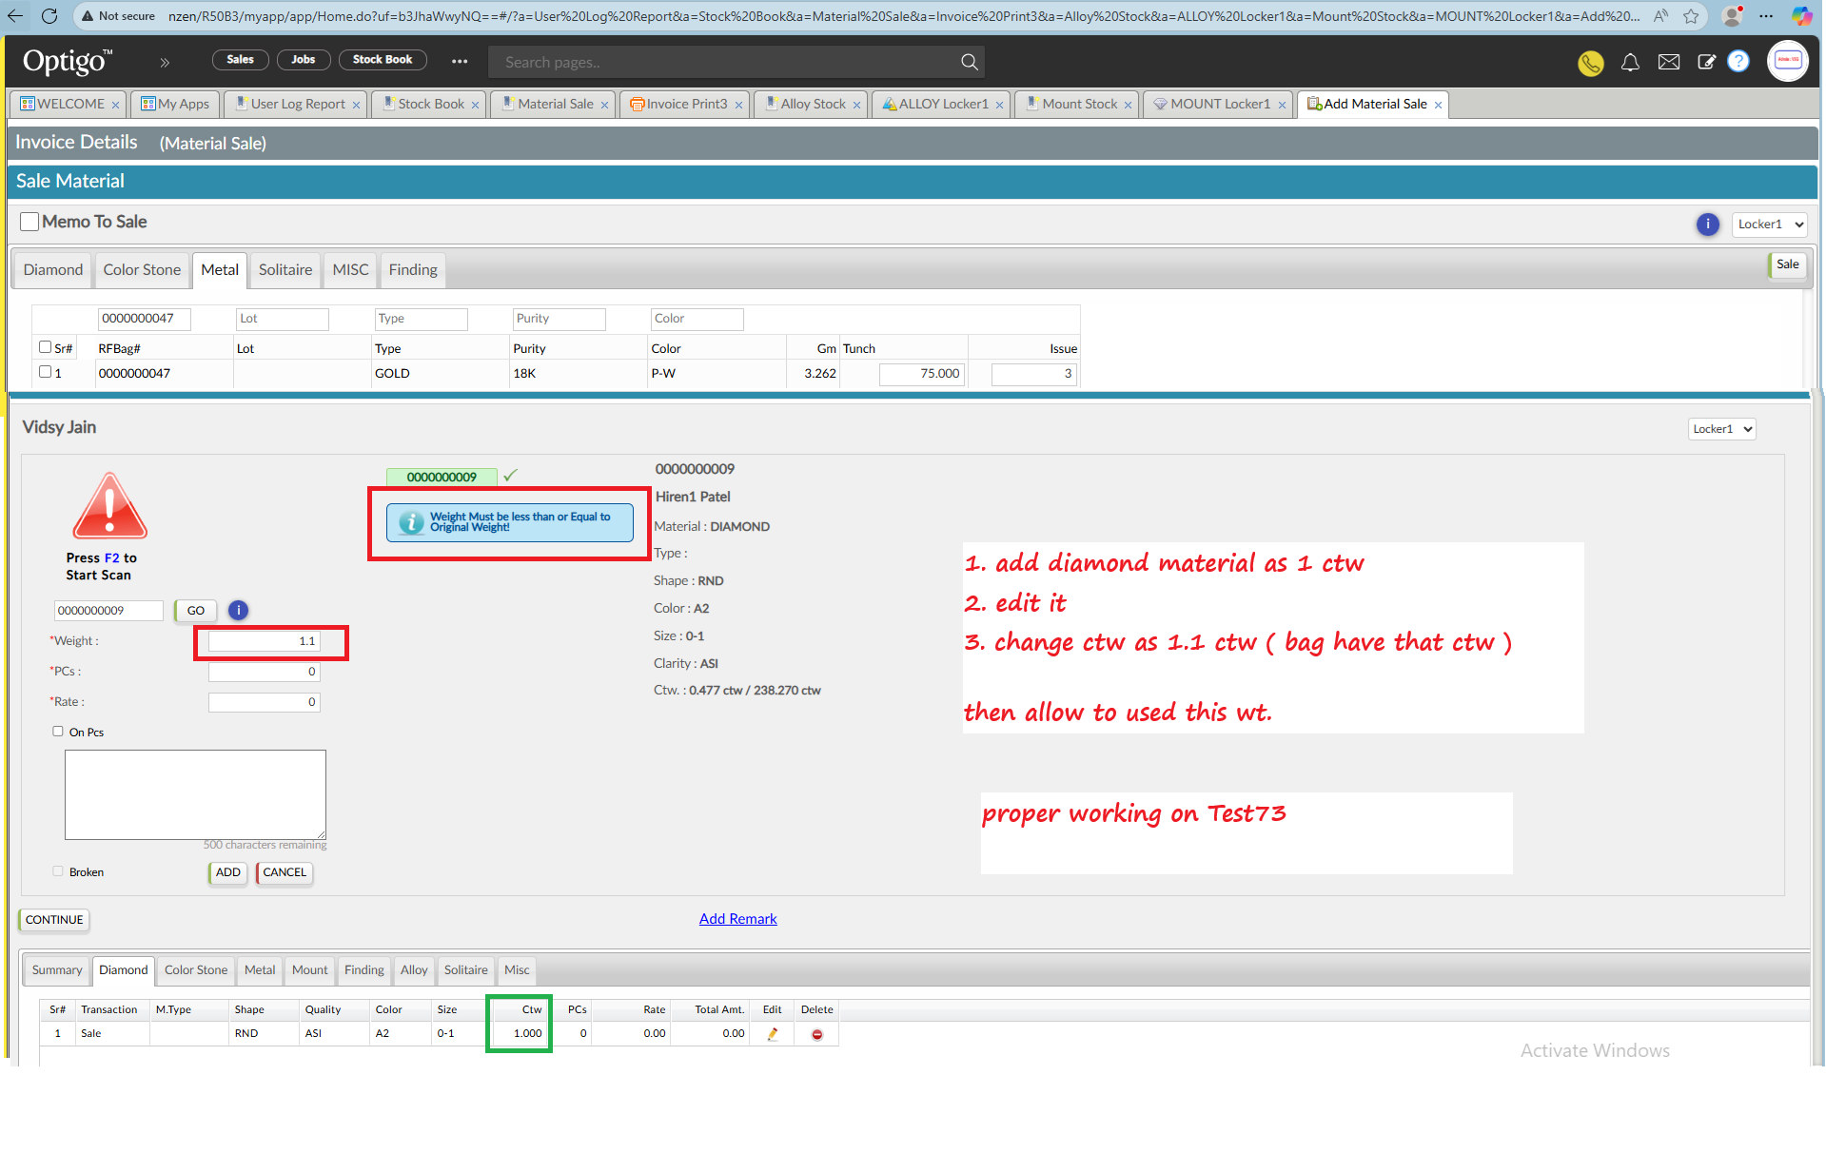Viewport: 1826px width, 1173px height.
Task: Delete the diamond sale row via red icon
Action: pos(816,1034)
